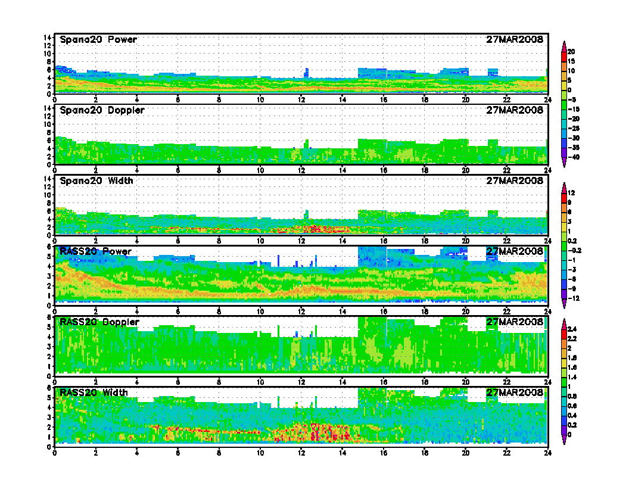Select the 'RASS20 Doppler' panel title
629x486 pixels.
pos(99,322)
